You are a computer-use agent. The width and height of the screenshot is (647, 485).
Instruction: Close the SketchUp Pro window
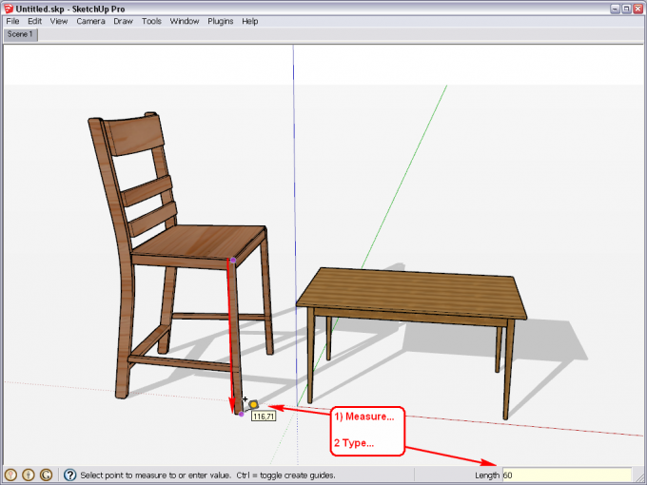(x=637, y=9)
